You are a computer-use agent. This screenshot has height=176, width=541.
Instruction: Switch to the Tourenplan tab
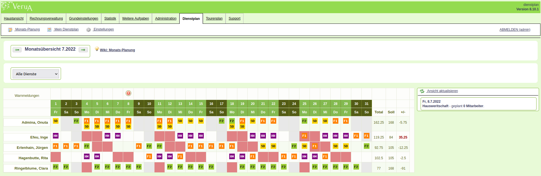coord(214,18)
